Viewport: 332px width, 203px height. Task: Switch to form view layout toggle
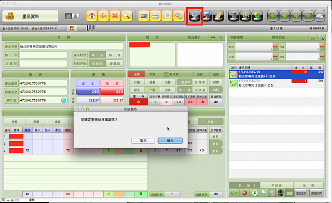(x=68, y=16)
